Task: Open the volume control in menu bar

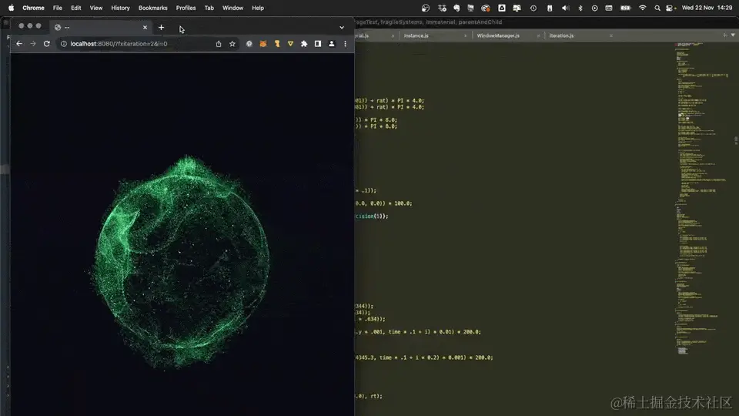Action: (x=566, y=8)
